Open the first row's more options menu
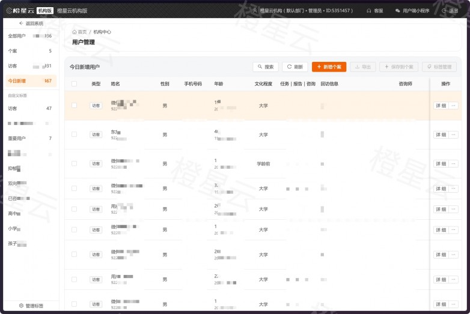 pyautogui.click(x=454, y=106)
